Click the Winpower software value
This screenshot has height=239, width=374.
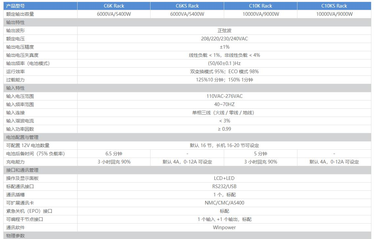224,228
